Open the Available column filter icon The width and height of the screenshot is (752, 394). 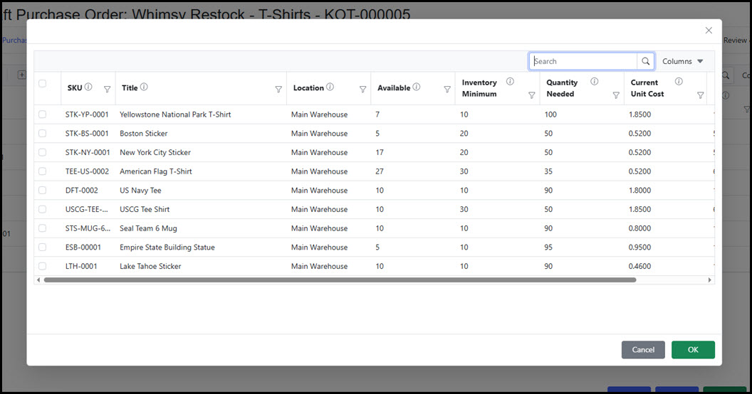point(447,89)
